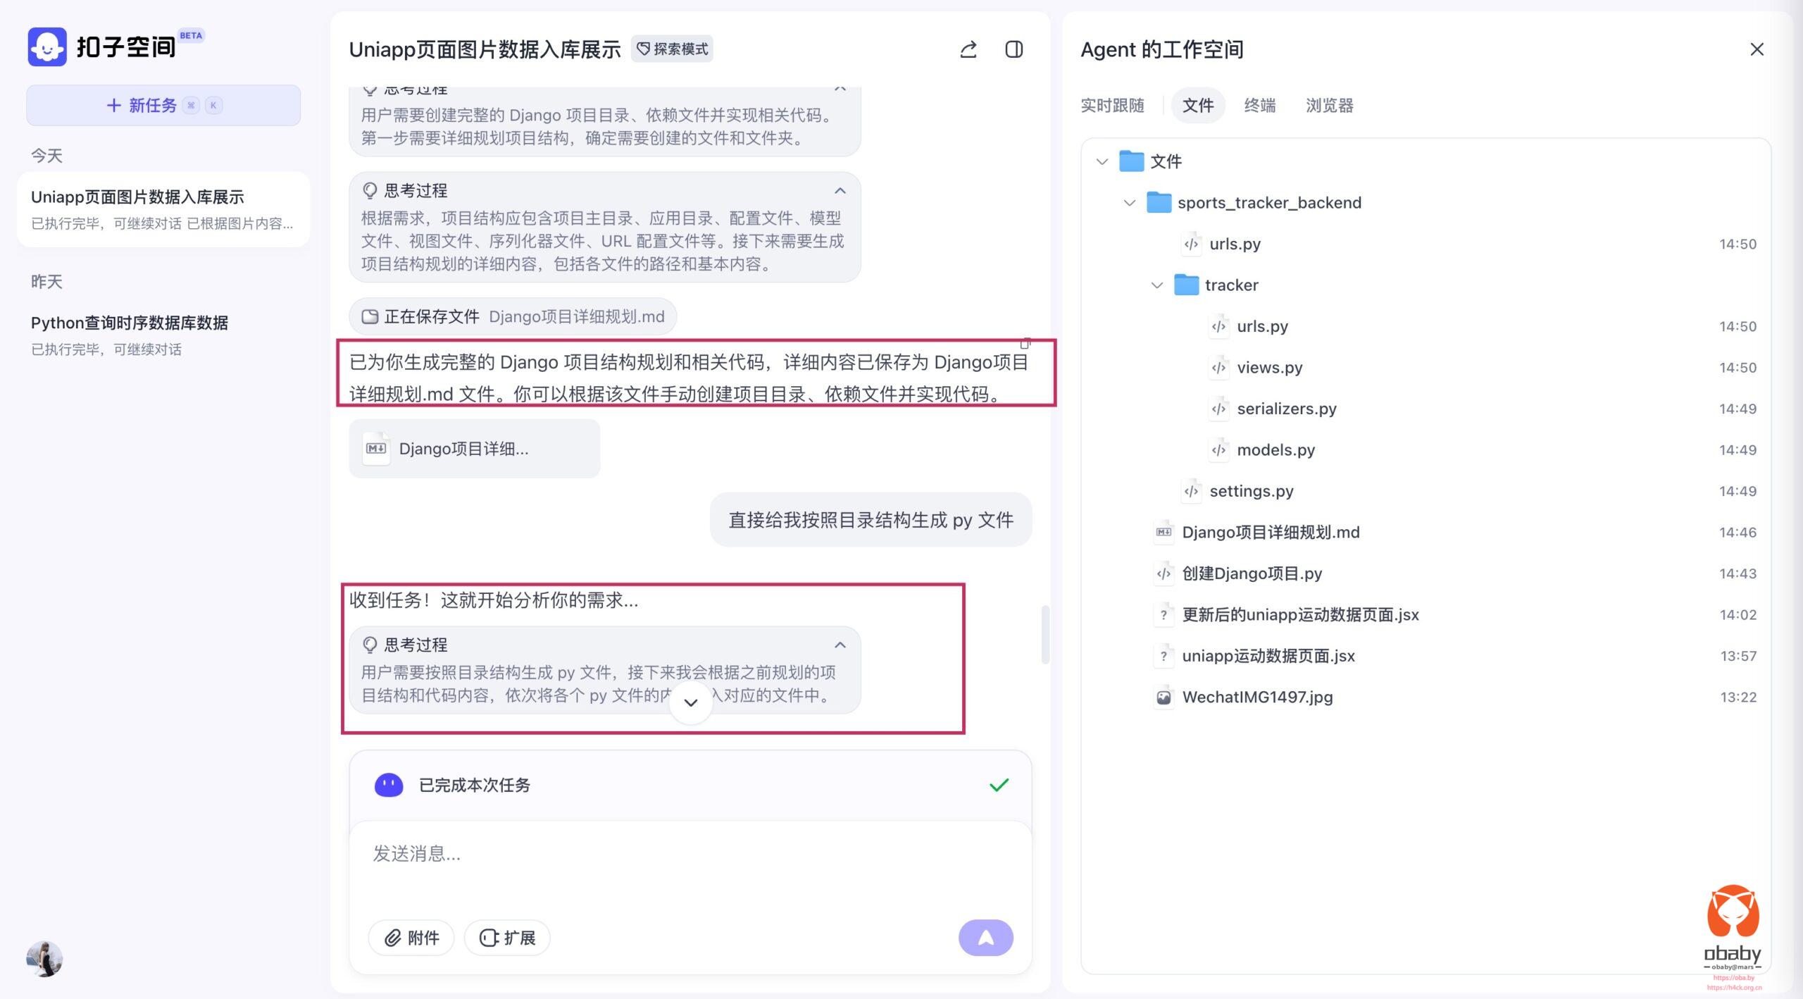Click the 14:46 timestamp of Django项目详细规划.md

[x=1738, y=533]
